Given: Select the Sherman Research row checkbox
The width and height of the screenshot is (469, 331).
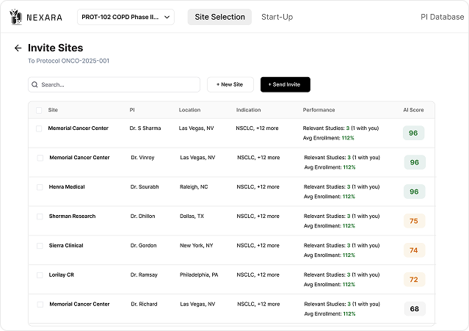Looking at the screenshot, I should (40, 217).
